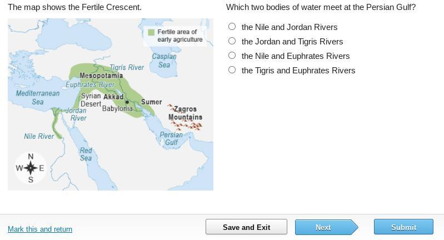
Task: Select the Tigris and Euphrates Rivers answer
Action: click(232, 70)
